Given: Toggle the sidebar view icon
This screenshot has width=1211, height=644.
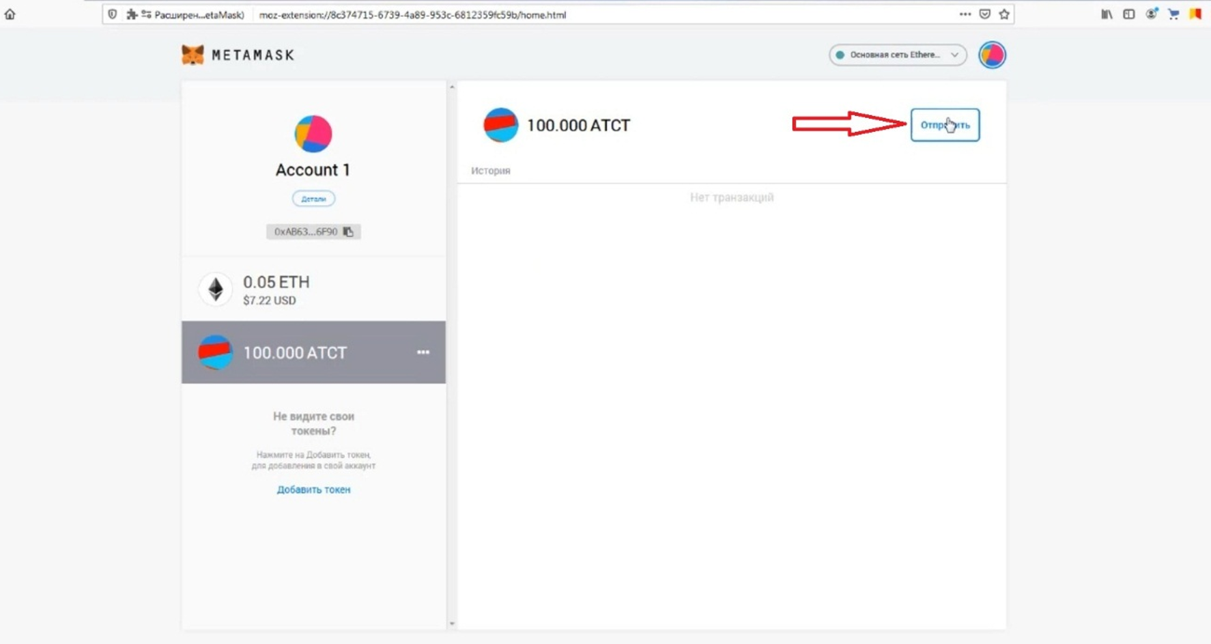Looking at the screenshot, I should [1128, 14].
